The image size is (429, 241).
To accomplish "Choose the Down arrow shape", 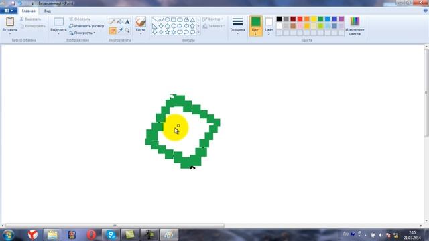I will click(155, 32).
